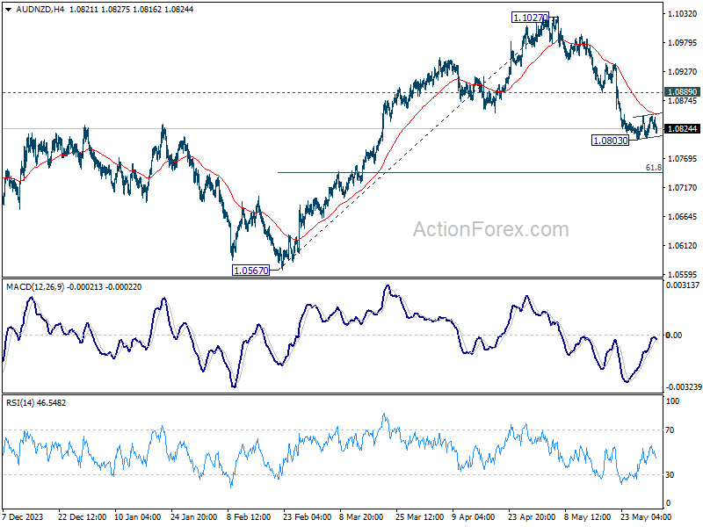703x527 pixels.
Task: Click the 1.08890 level tag on price axis
Action: click(x=682, y=92)
